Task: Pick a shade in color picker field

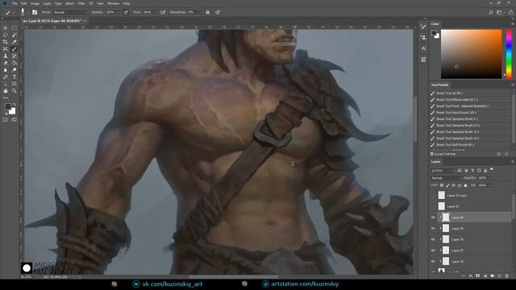Action: [471, 54]
